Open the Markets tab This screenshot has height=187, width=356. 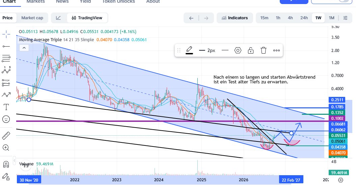36,2
